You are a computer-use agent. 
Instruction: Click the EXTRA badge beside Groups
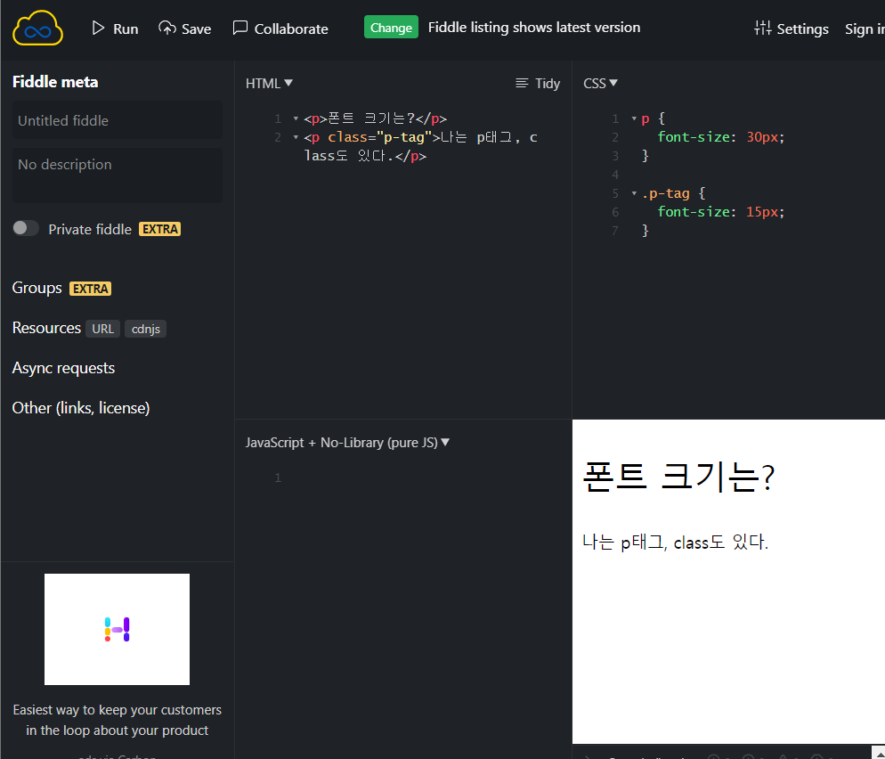point(90,289)
